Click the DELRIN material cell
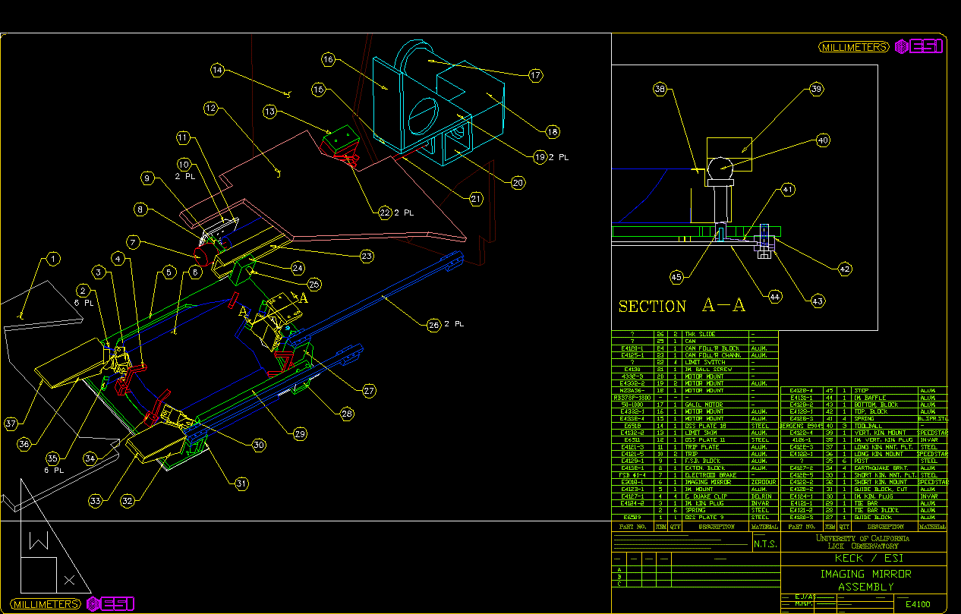Image resolution: width=961 pixels, height=614 pixels. coord(761,496)
